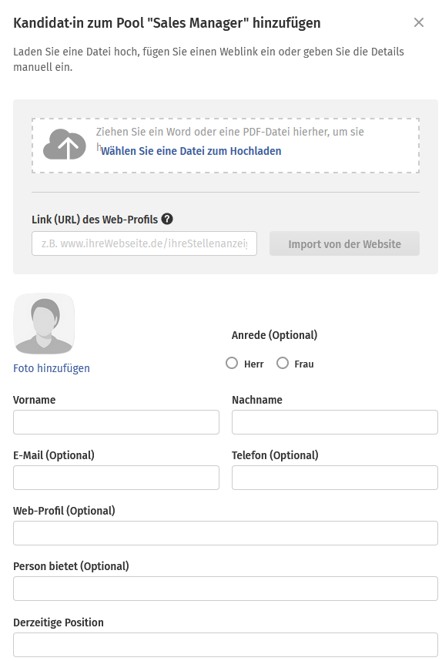
Task: Focus the web profile URL input field
Action: pyautogui.click(x=144, y=243)
